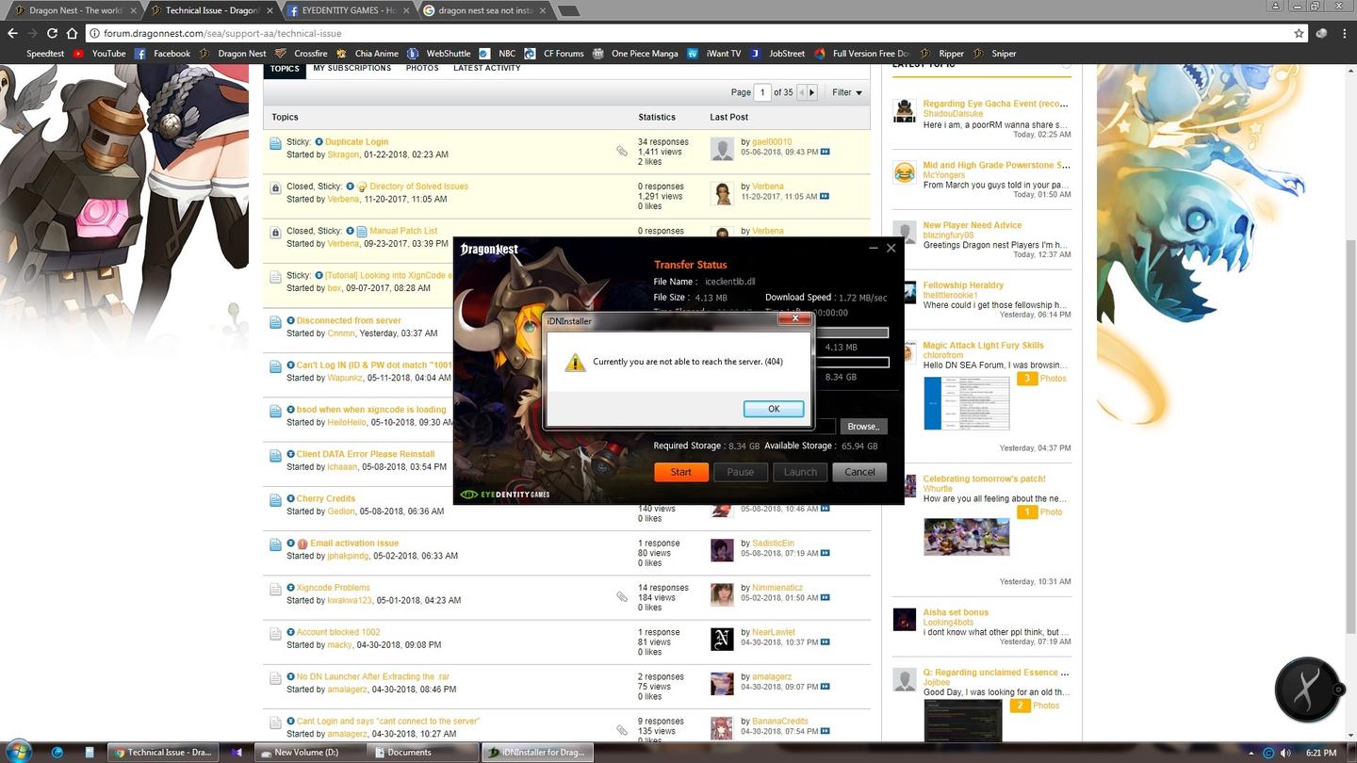The height and width of the screenshot is (763, 1357).
Task: Click the round X floating widget icon
Action: pos(1308,690)
